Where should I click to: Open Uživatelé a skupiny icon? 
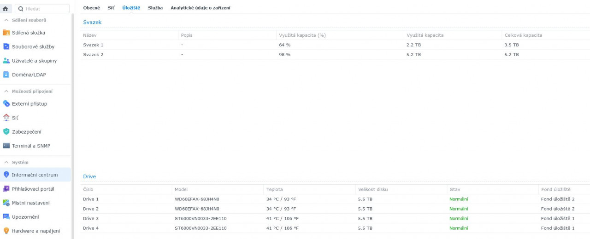(x=6, y=61)
